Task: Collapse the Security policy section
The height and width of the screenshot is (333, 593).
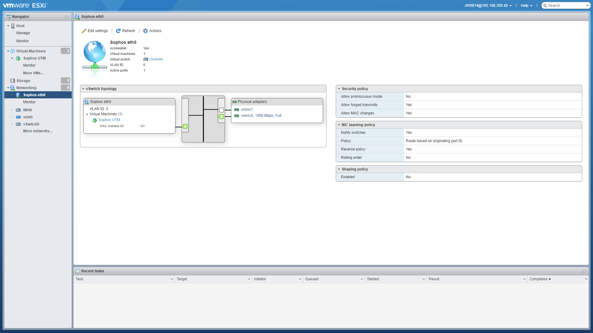Action: pyautogui.click(x=339, y=89)
